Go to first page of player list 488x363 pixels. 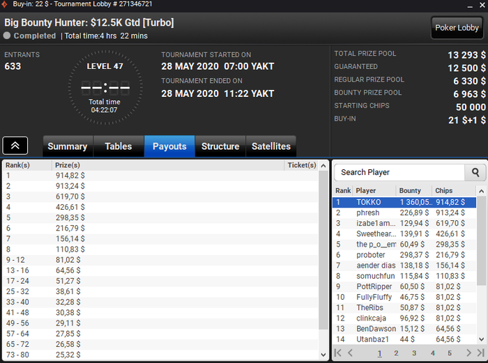tap(337, 353)
